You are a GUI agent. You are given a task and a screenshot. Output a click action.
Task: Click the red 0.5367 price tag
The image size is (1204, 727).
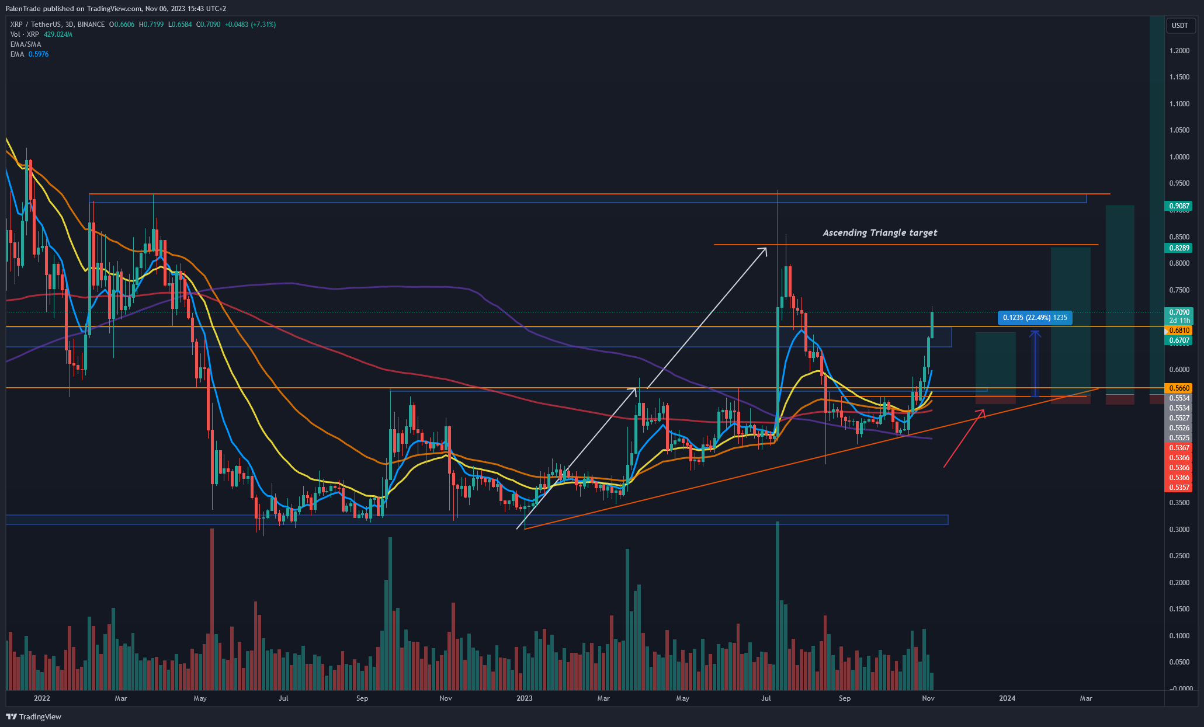(x=1179, y=448)
